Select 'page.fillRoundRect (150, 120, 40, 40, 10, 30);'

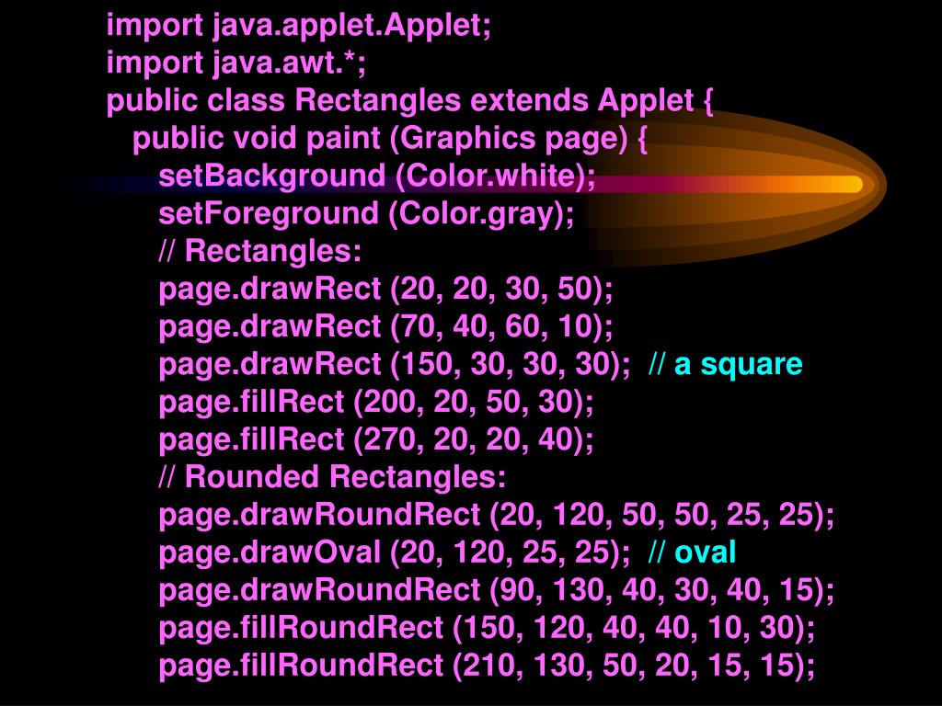pos(488,628)
